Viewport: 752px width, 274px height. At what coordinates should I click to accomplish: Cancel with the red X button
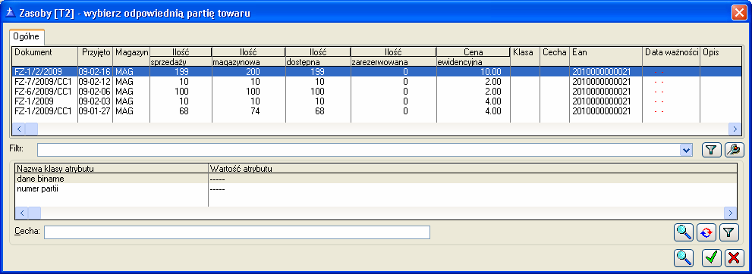click(x=734, y=257)
